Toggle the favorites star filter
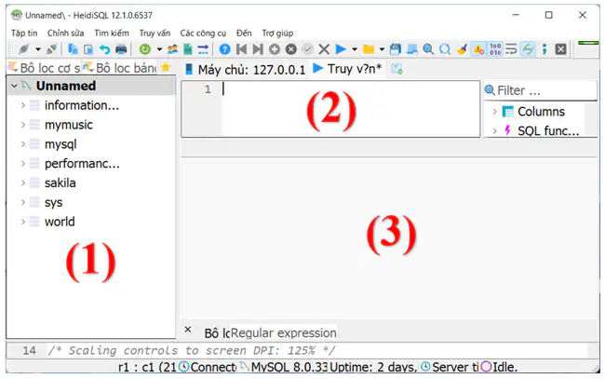605x379 pixels. point(166,68)
